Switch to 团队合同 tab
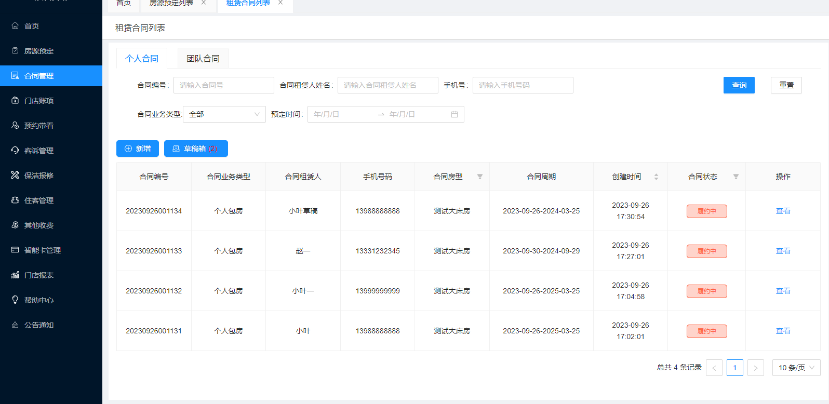The width and height of the screenshot is (829, 404). tap(203, 59)
